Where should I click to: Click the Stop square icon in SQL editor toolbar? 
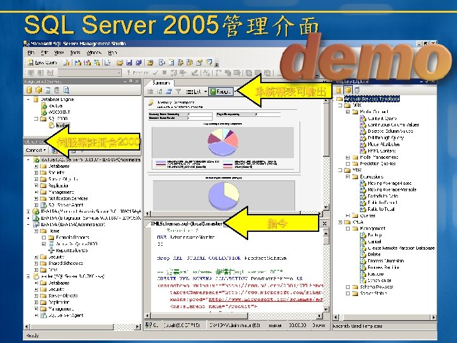click(164, 72)
